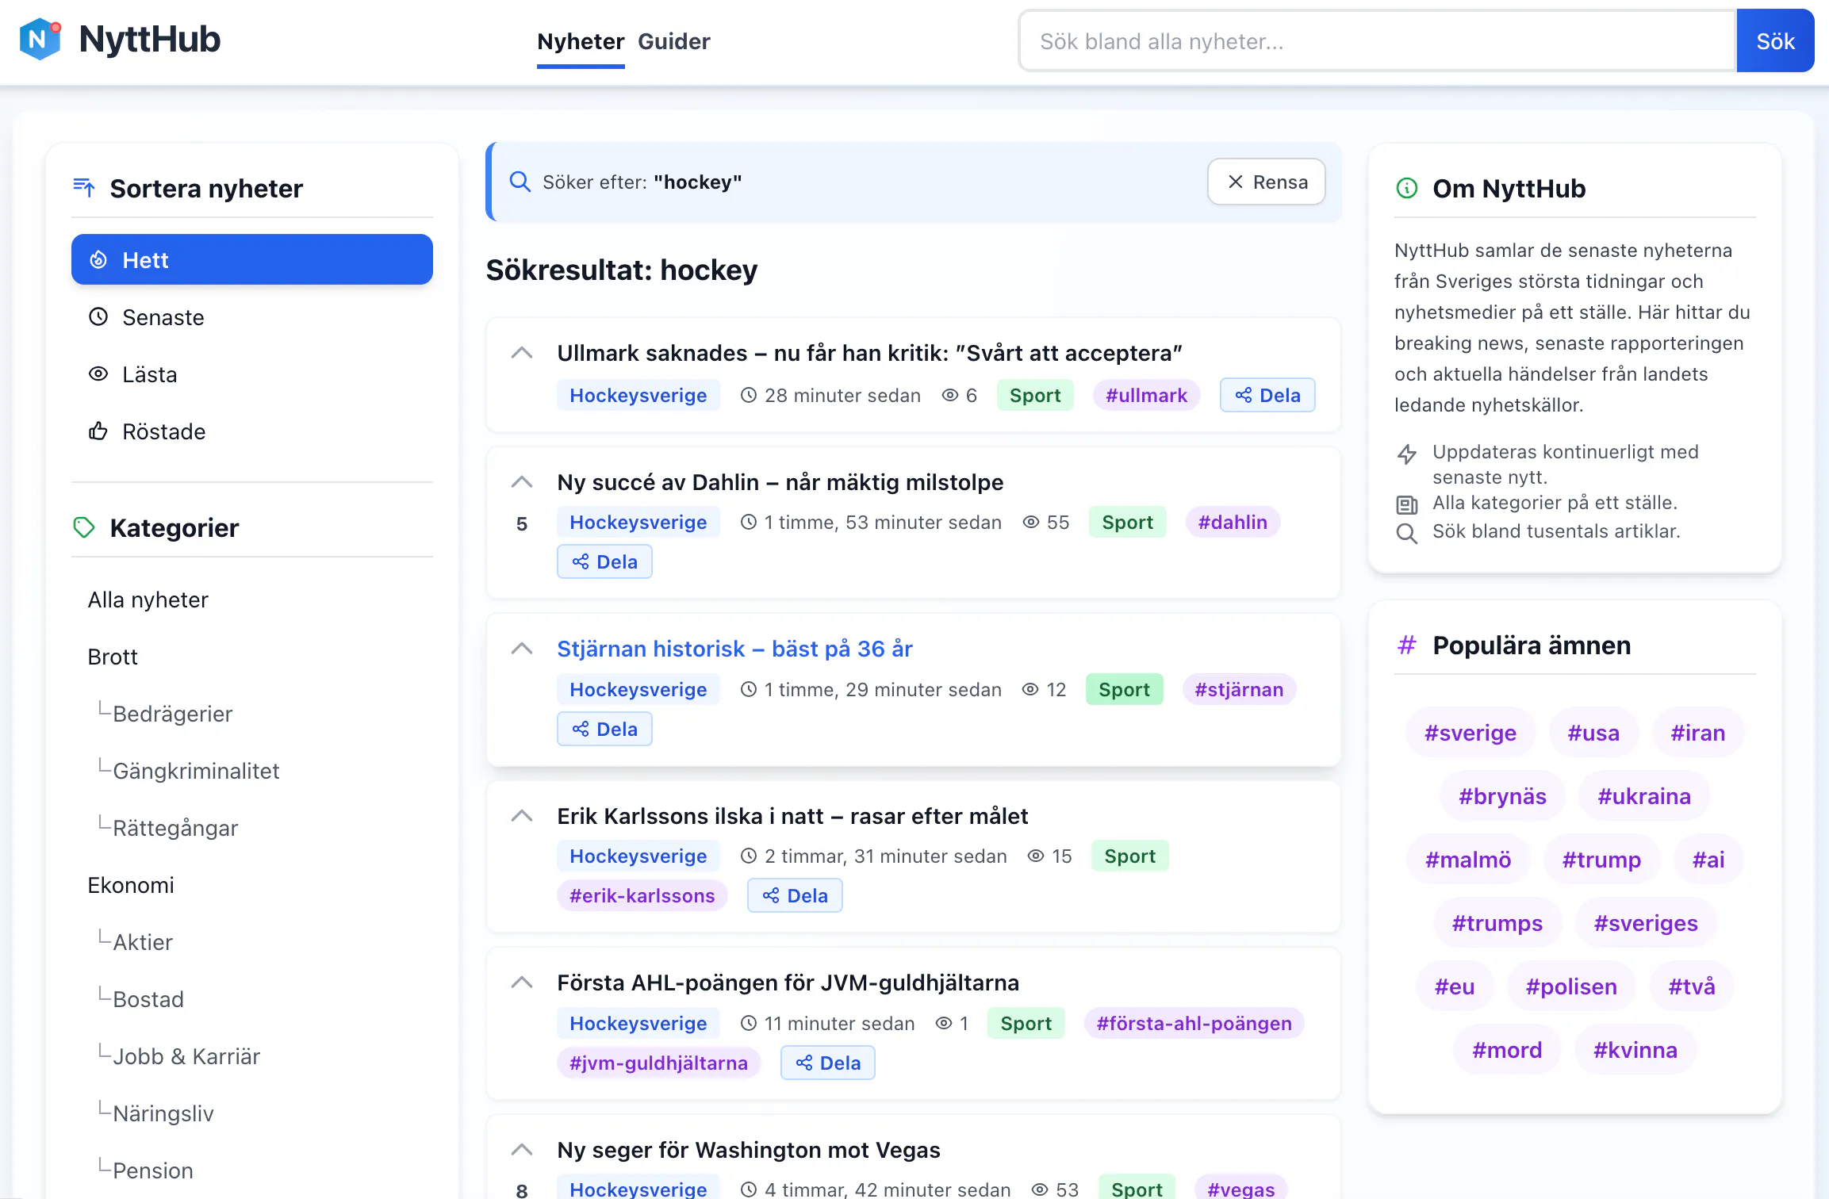This screenshot has width=1829, height=1199.
Task: Open the Erik Karlssons ilska i natt headline
Action: coord(792,816)
